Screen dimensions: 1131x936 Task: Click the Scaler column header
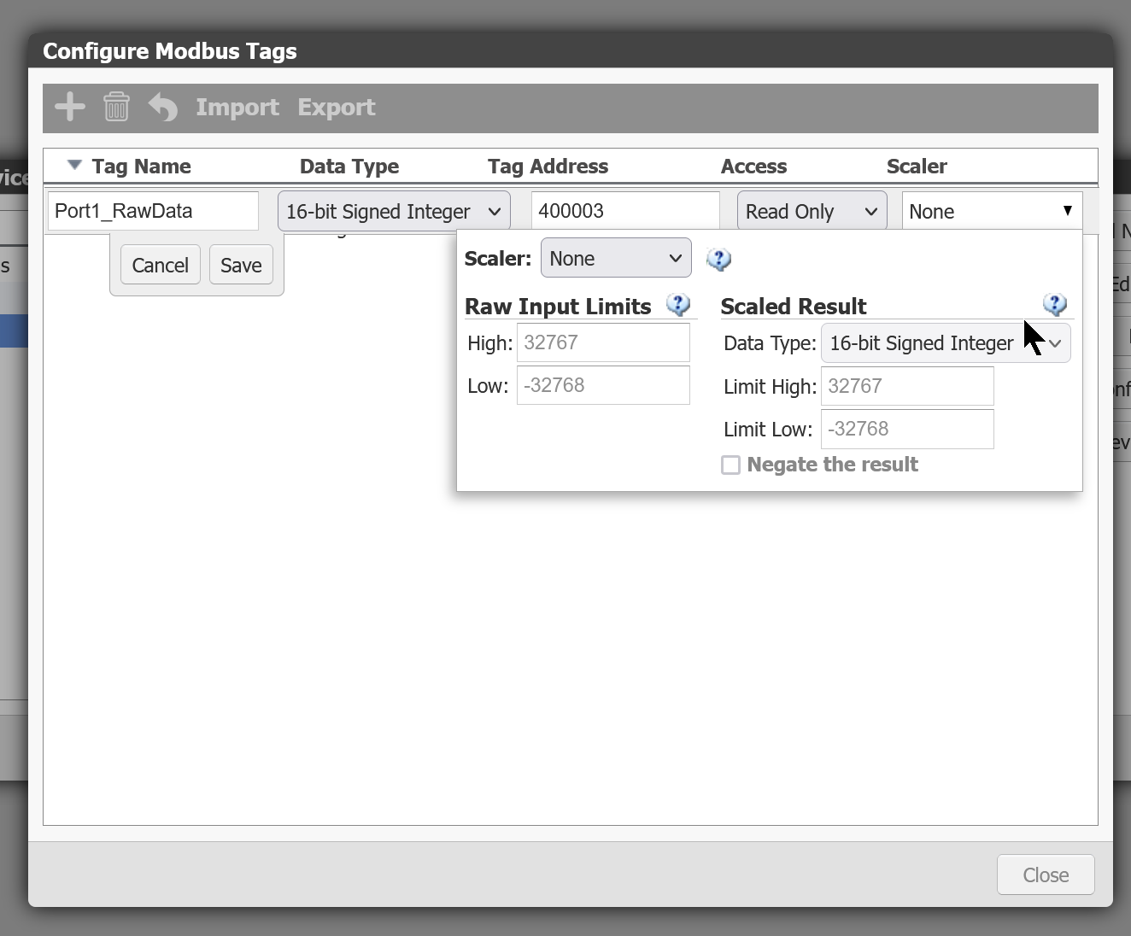pos(917,166)
